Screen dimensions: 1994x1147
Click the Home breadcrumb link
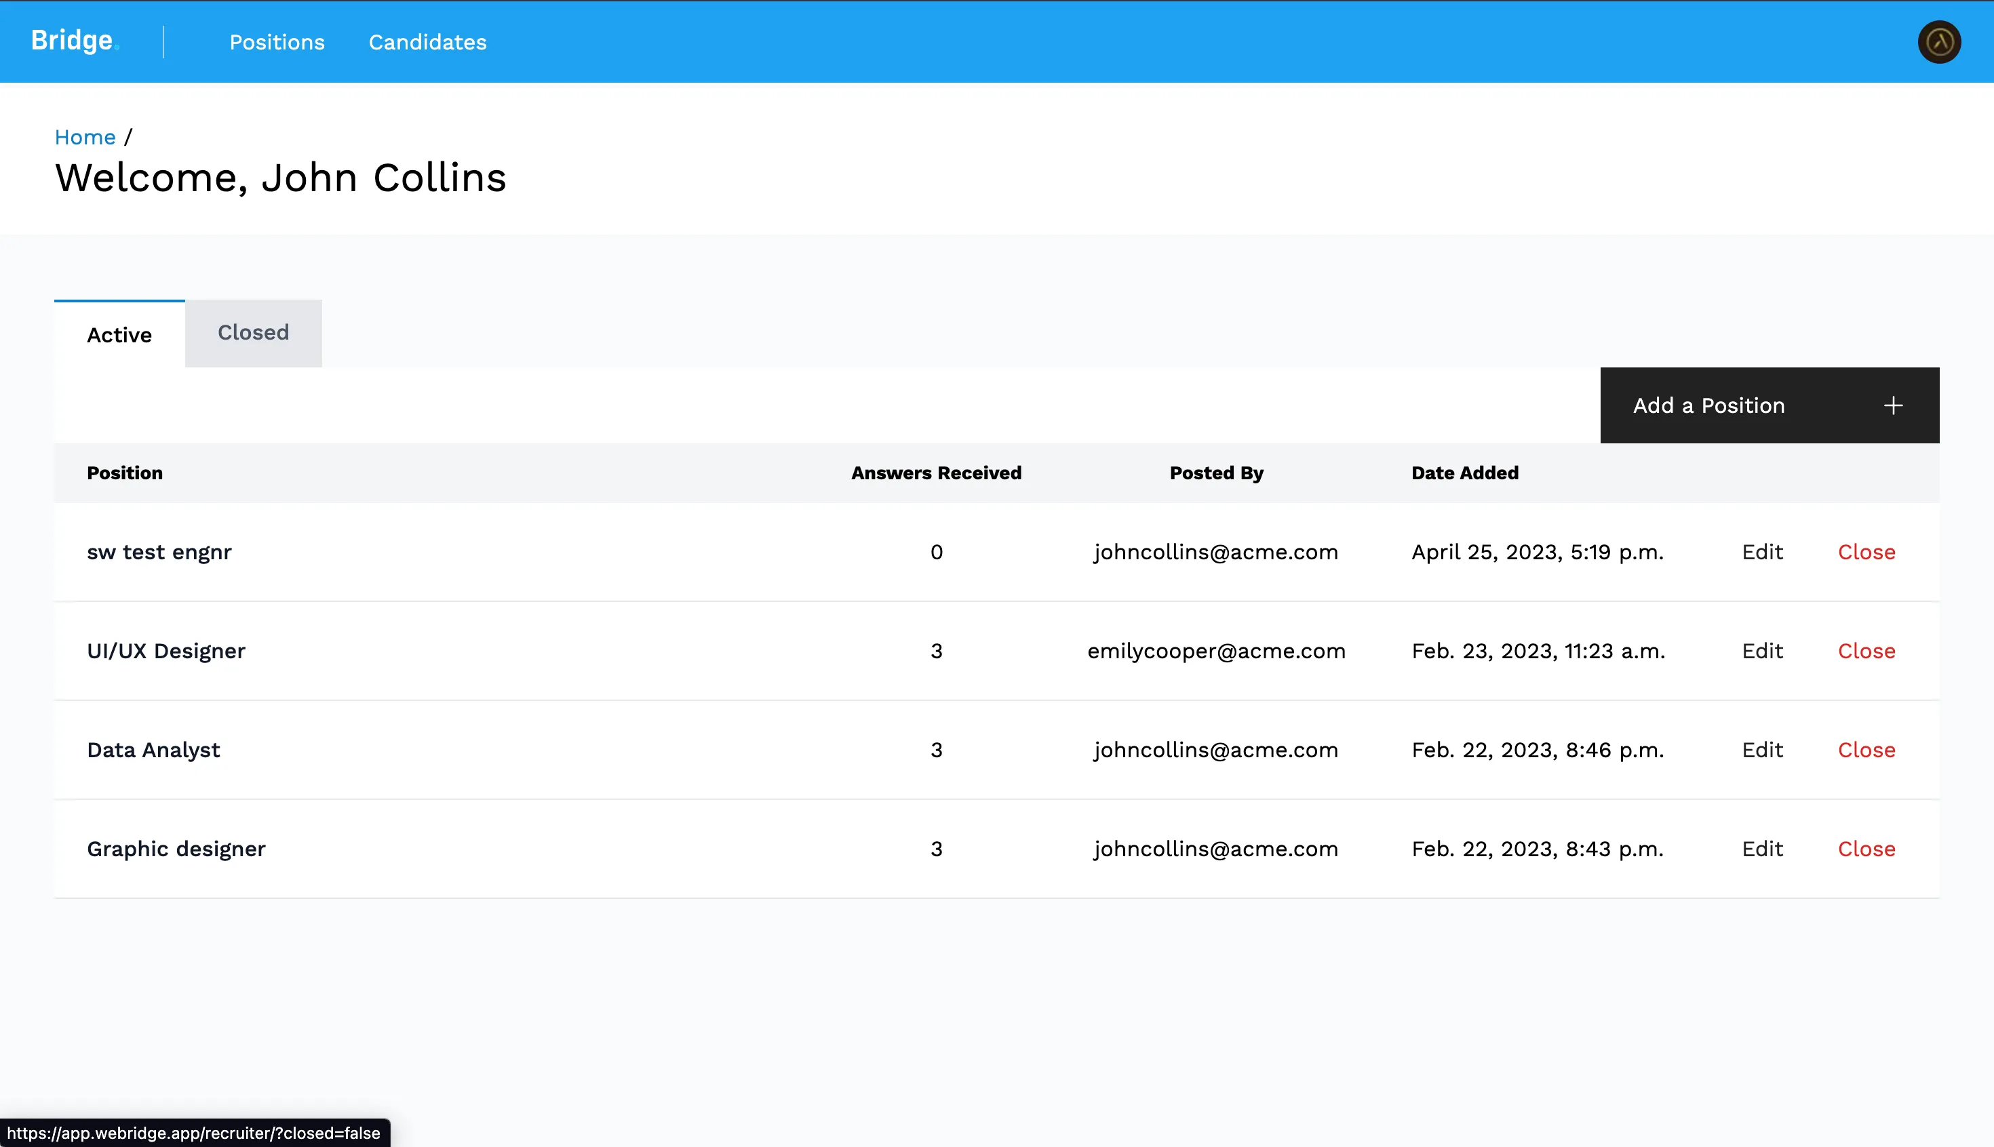84,137
